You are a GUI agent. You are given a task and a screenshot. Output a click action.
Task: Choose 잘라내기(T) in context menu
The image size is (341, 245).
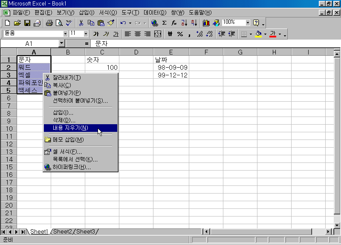[81, 77]
